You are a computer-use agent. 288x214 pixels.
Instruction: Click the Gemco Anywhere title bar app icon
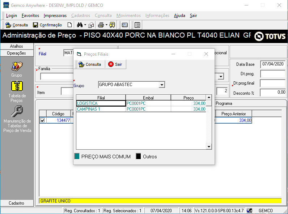(x=6, y=5)
